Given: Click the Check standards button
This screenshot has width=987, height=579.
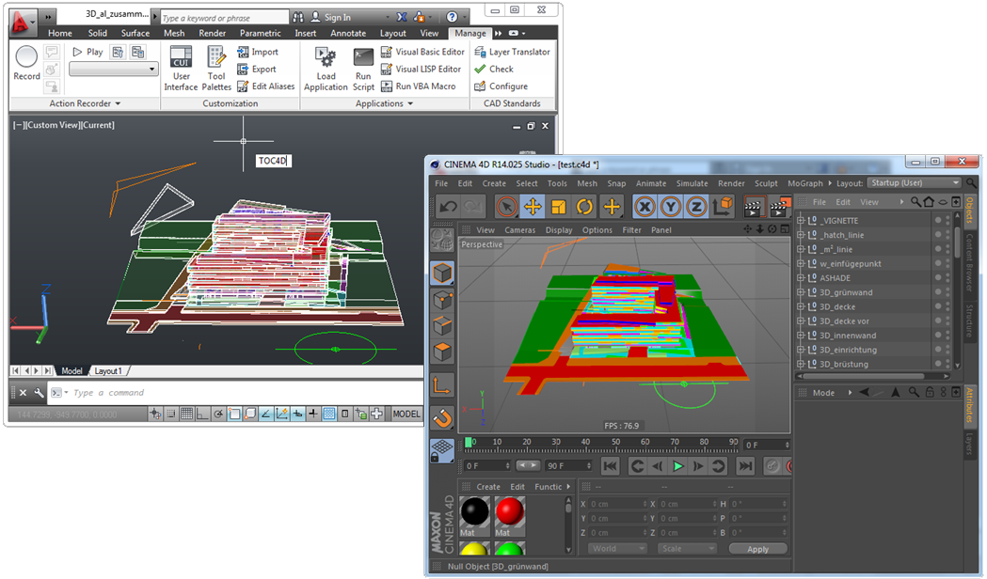Looking at the screenshot, I should (494, 69).
